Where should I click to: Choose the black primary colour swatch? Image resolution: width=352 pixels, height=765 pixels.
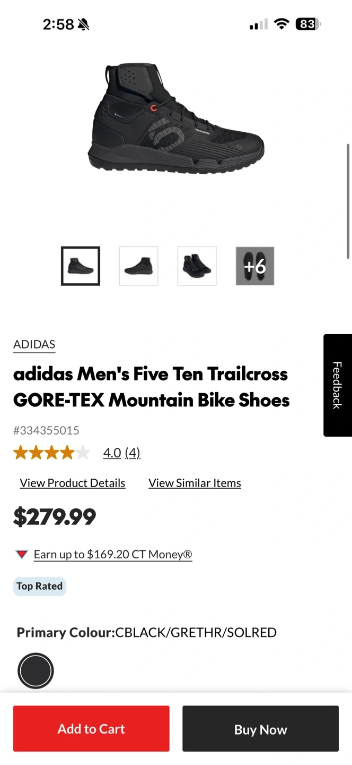[36, 671]
